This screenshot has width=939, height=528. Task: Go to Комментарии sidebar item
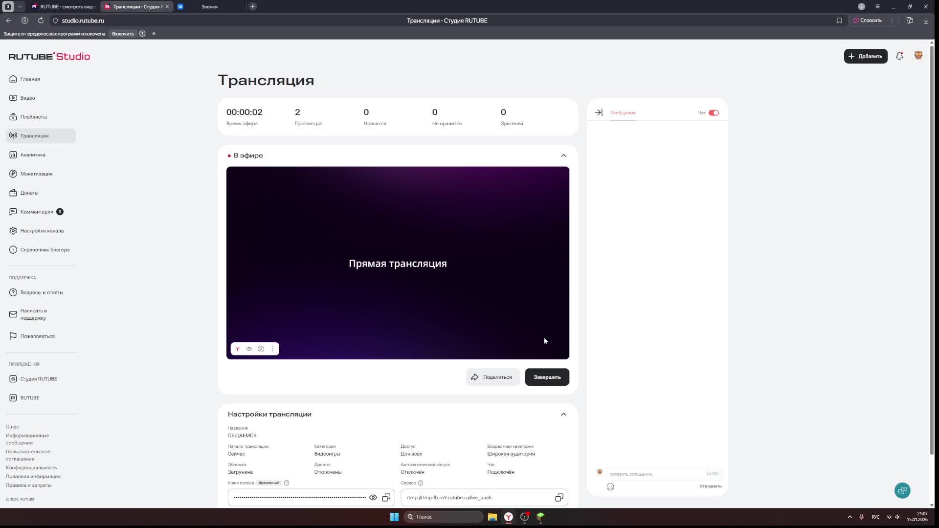(37, 212)
